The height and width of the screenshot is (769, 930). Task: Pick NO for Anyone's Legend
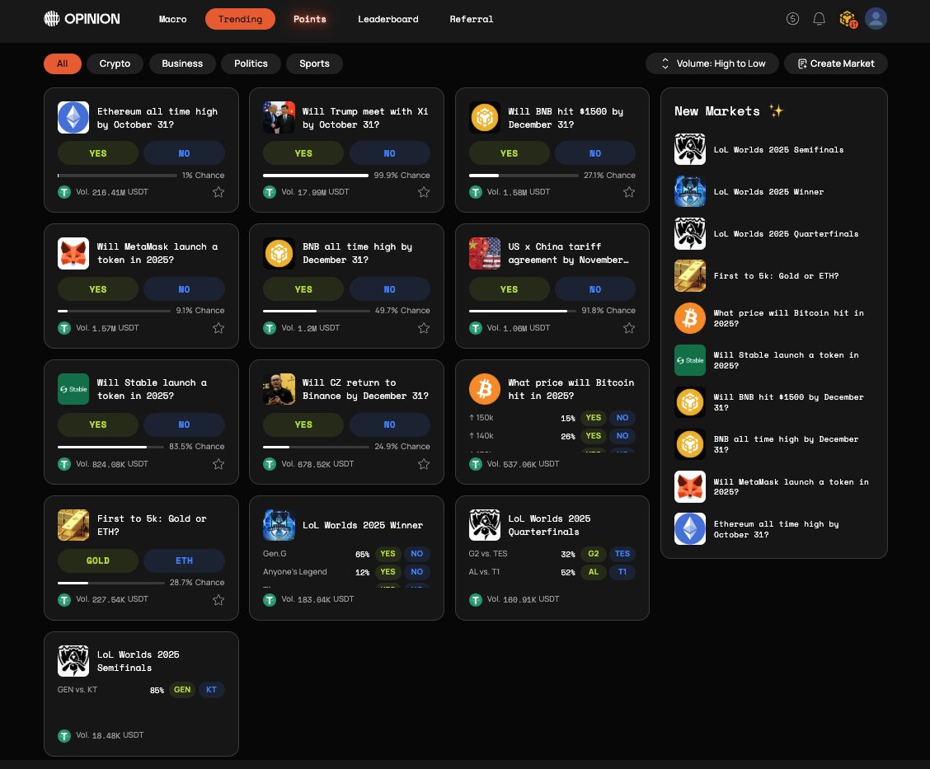tap(417, 571)
